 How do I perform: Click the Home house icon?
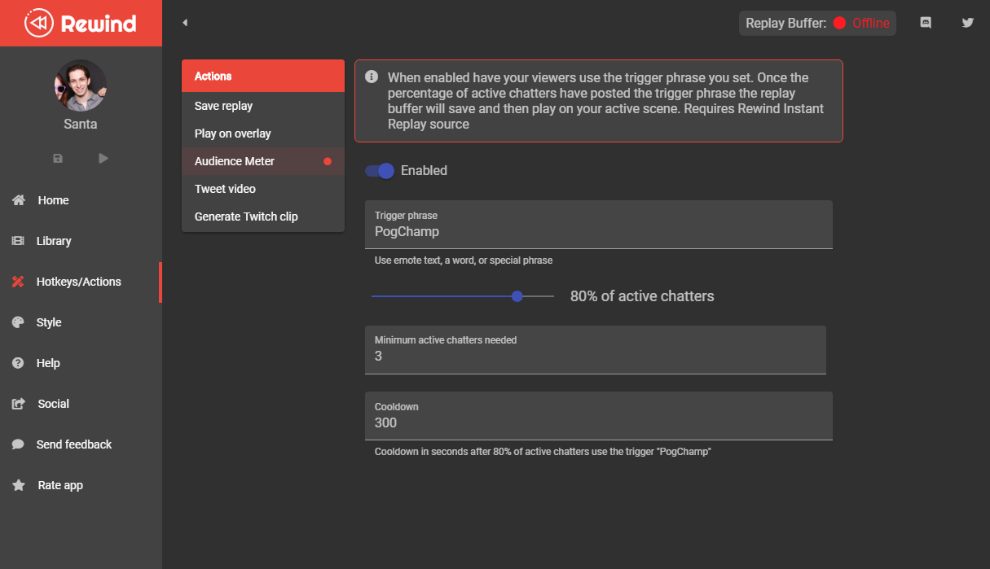coord(19,200)
